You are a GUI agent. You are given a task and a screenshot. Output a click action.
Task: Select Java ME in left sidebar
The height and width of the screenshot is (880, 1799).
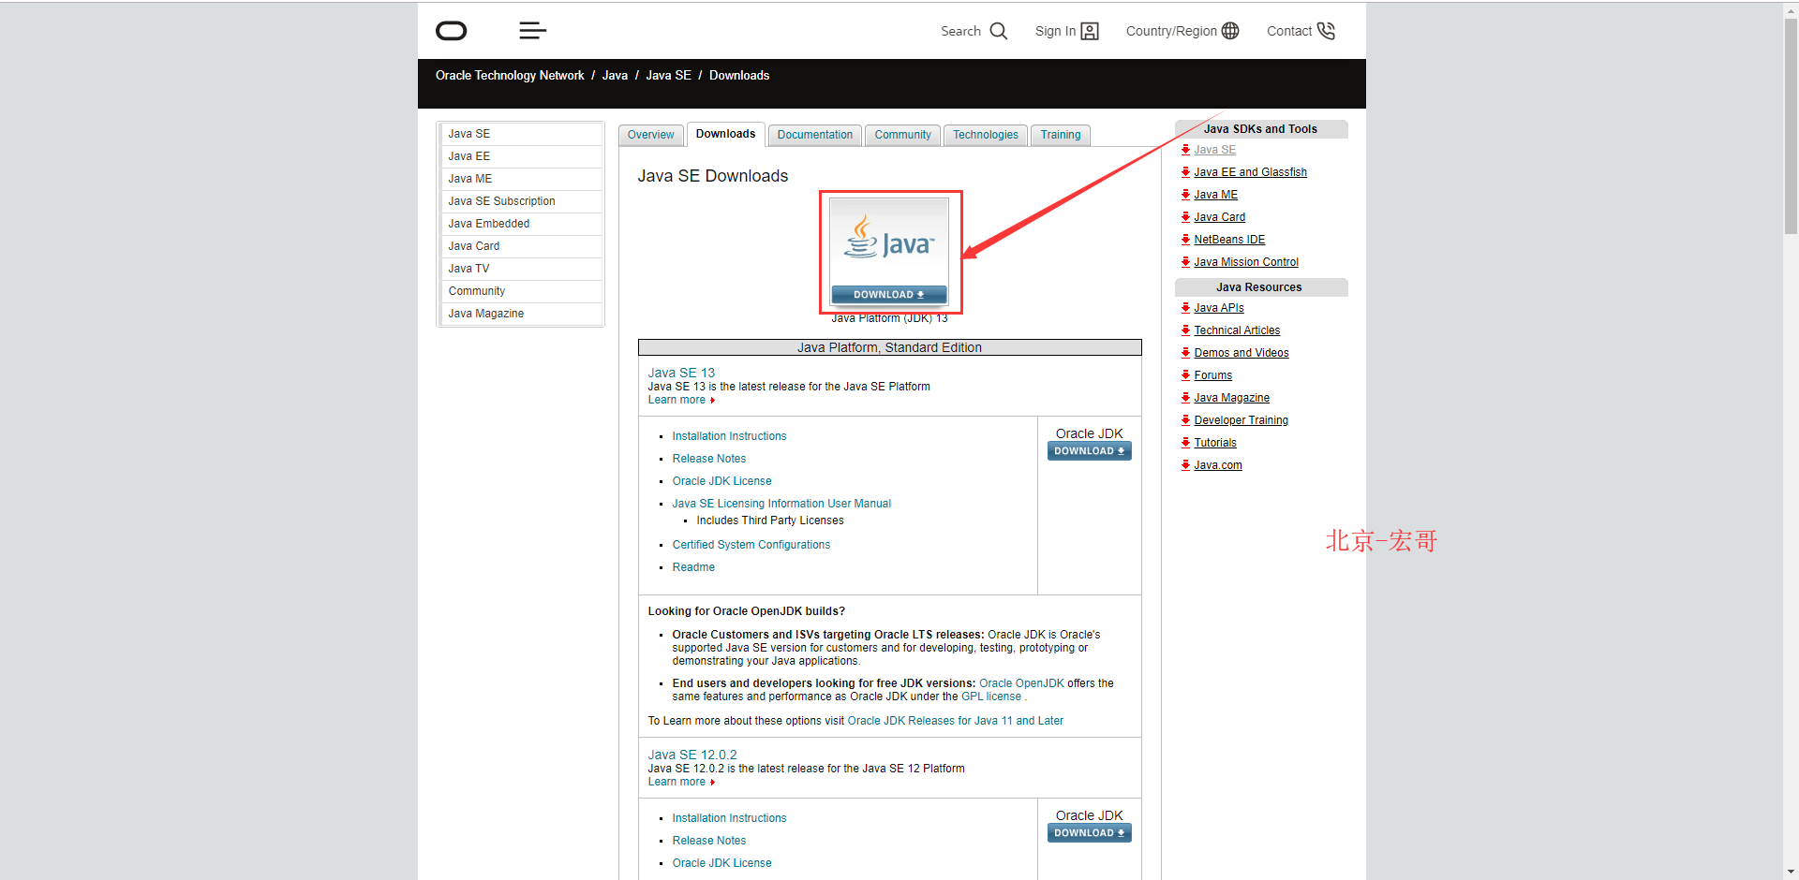pyautogui.click(x=521, y=179)
